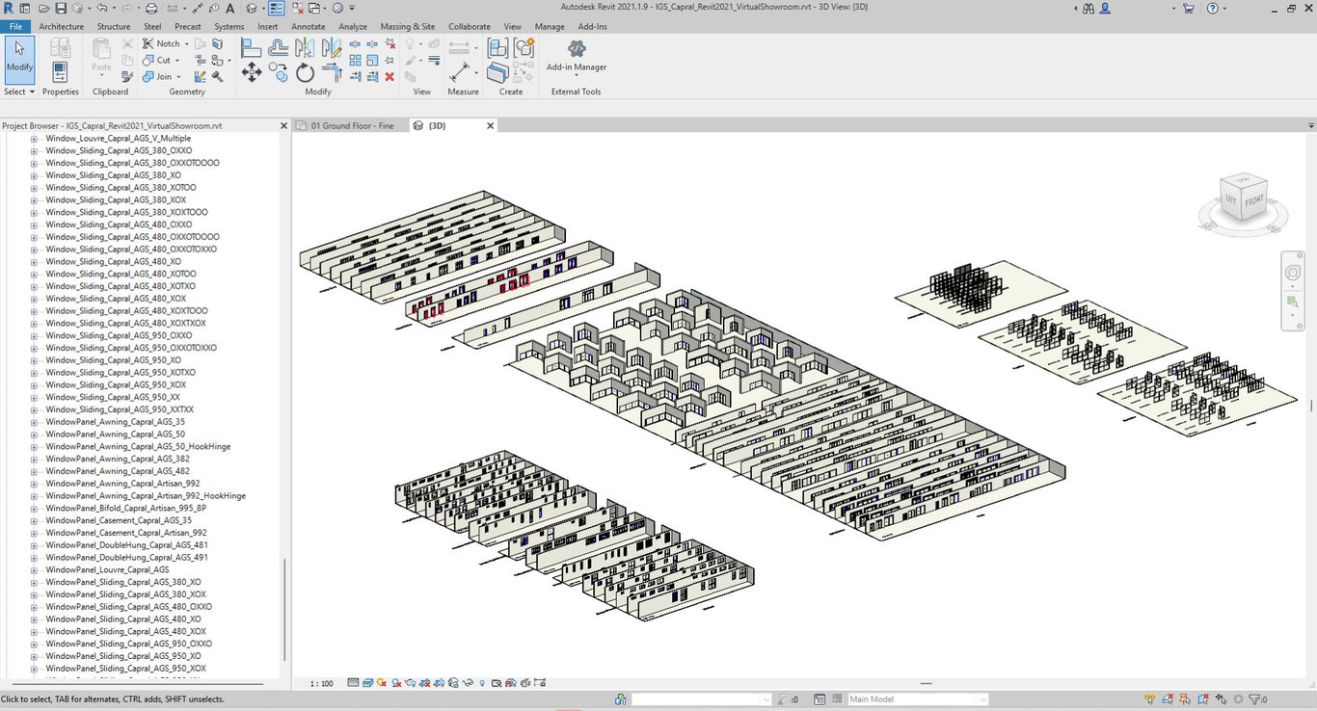Expand Window_Sliding_Capral_AGS_380_XO tree node

34,175
